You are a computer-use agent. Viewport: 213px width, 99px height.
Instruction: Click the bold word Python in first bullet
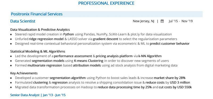click(69, 34)
